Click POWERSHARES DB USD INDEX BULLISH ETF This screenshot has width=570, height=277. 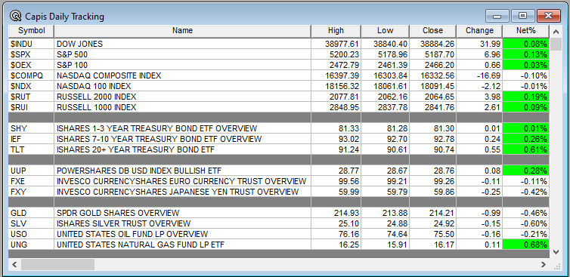[x=182, y=171]
